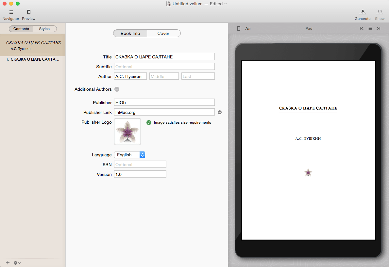Click the Vellum document icon in titlebar
Viewport: 389px width, 267px height.
point(169,4)
